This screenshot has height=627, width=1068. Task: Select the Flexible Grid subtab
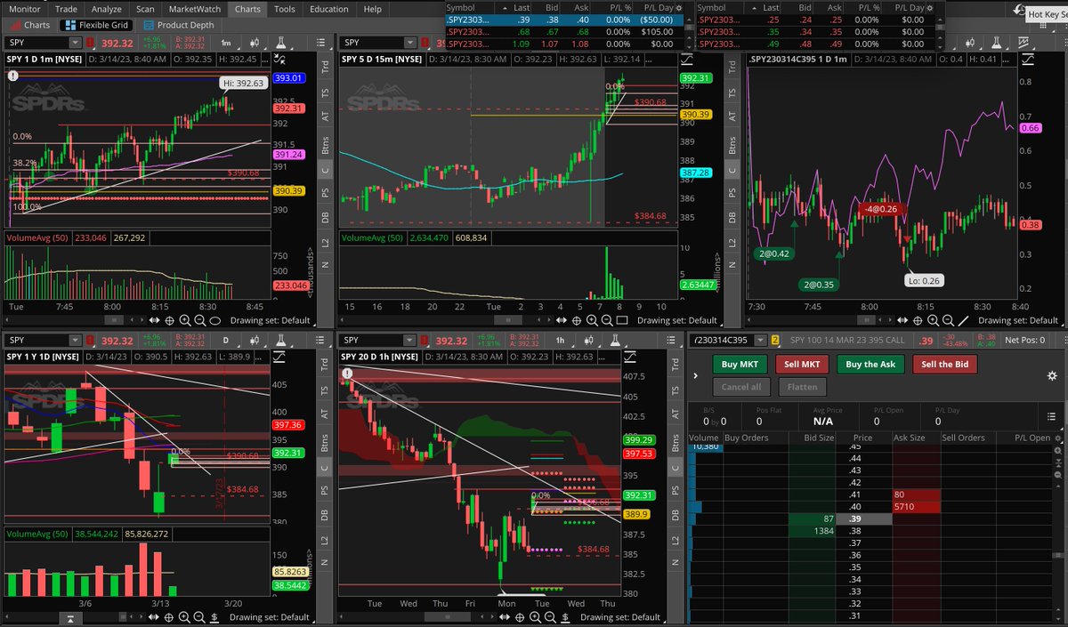[96, 26]
